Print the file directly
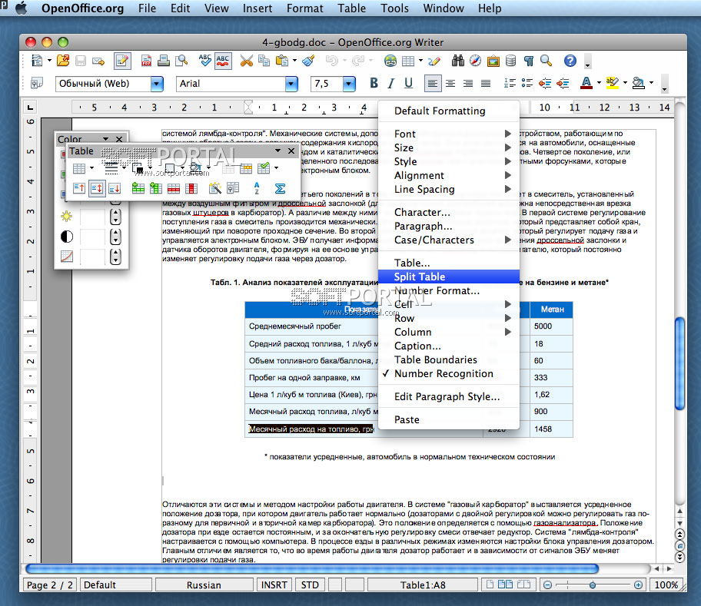701x606 pixels. [164, 61]
